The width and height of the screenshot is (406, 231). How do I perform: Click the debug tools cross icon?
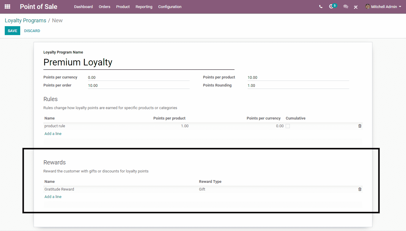pyautogui.click(x=356, y=7)
